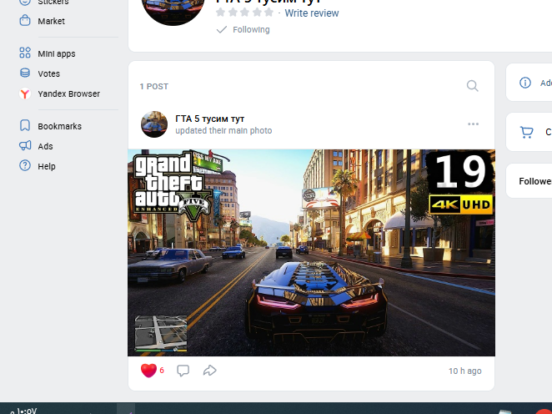This screenshot has width=552, height=414.
Task: Open the community's main round avatar
Action: pyautogui.click(x=173, y=9)
